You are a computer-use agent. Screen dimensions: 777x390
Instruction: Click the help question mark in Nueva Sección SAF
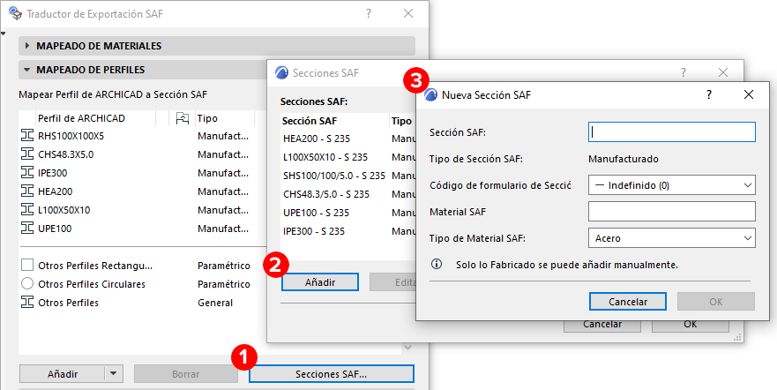point(709,94)
